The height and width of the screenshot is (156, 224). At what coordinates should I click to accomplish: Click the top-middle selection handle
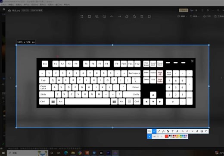112,45
